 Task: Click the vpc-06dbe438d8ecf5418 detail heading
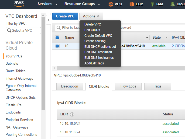[82, 75]
